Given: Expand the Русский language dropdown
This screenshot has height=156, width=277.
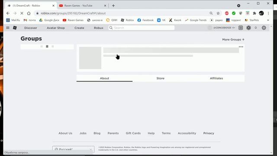Looking at the screenshot, I should [x=73, y=149].
